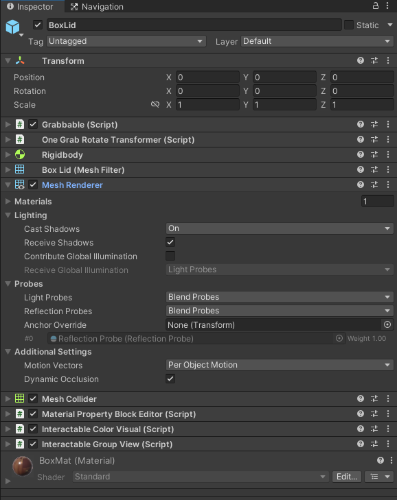Open the Rigidbody presets icon
This screenshot has height=500, width=397.
[x=374, y=154]
